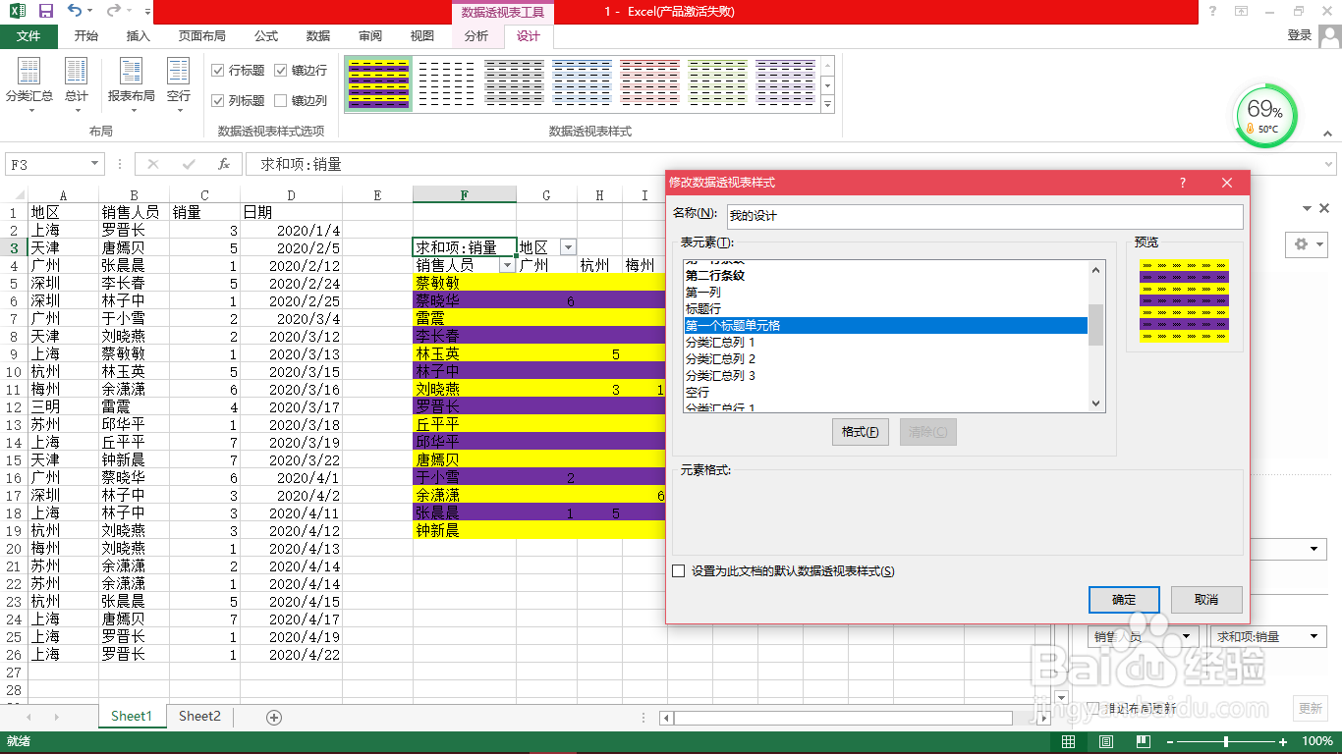Click the 格式(F) button in the dialog
The height and width of the screenshot is (754, 1342).
860,431
